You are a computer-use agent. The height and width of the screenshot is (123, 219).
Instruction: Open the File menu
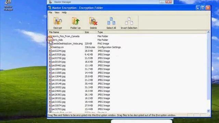[x=50, y=13]
